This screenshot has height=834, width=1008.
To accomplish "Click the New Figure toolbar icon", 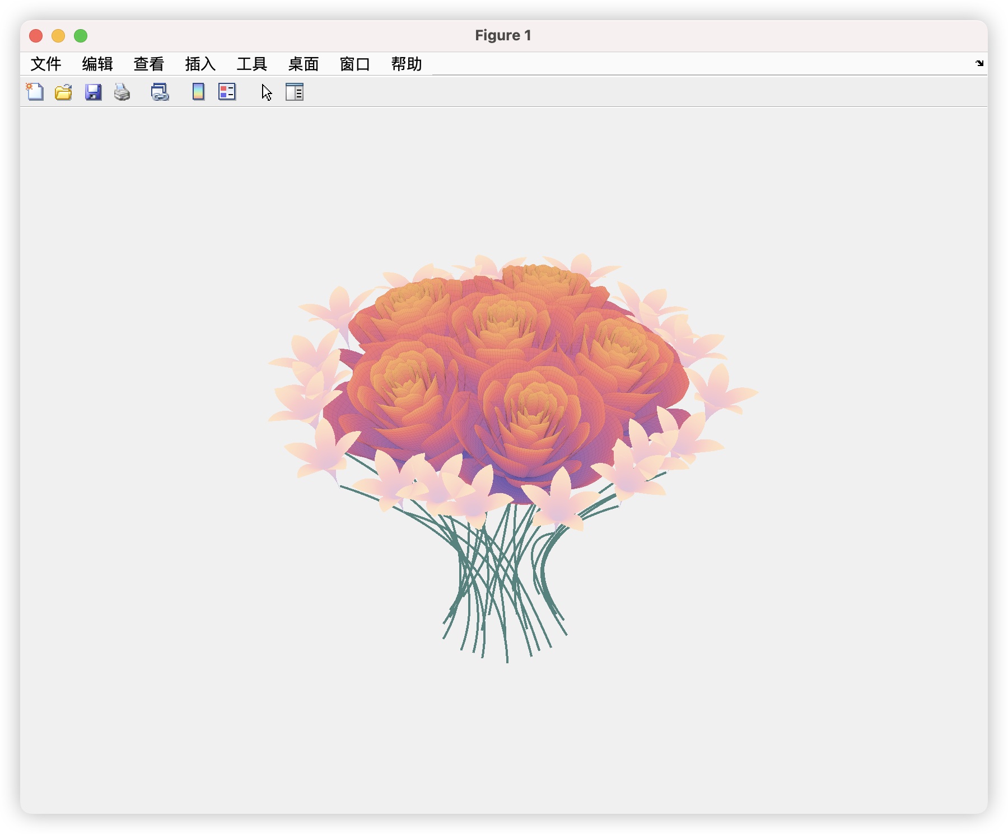I will click(35, 92).
